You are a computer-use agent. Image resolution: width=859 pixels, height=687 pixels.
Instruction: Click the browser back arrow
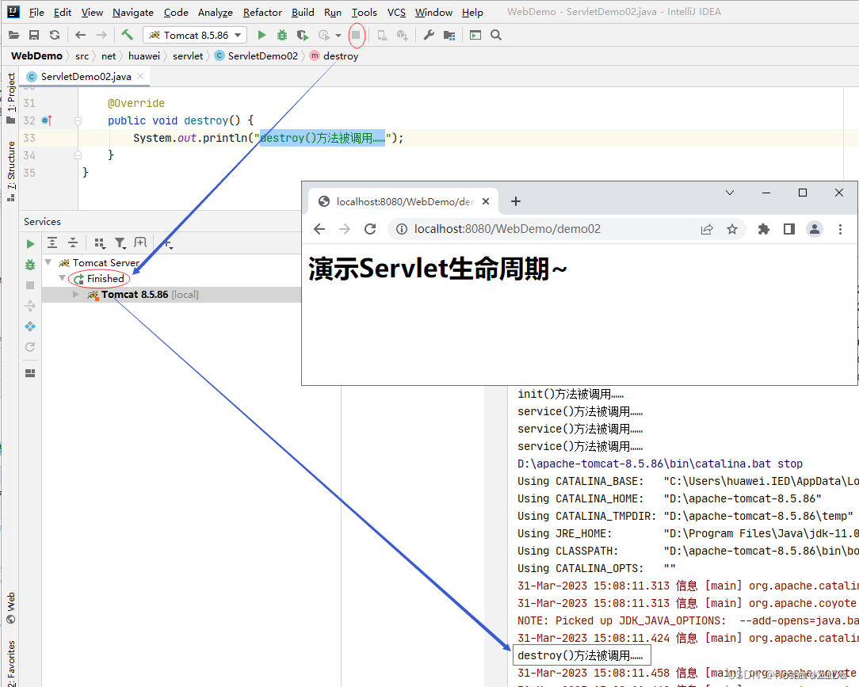pos(319,229)
